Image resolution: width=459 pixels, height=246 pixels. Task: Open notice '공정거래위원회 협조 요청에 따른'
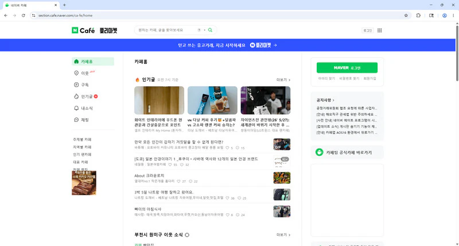(347, 108)
